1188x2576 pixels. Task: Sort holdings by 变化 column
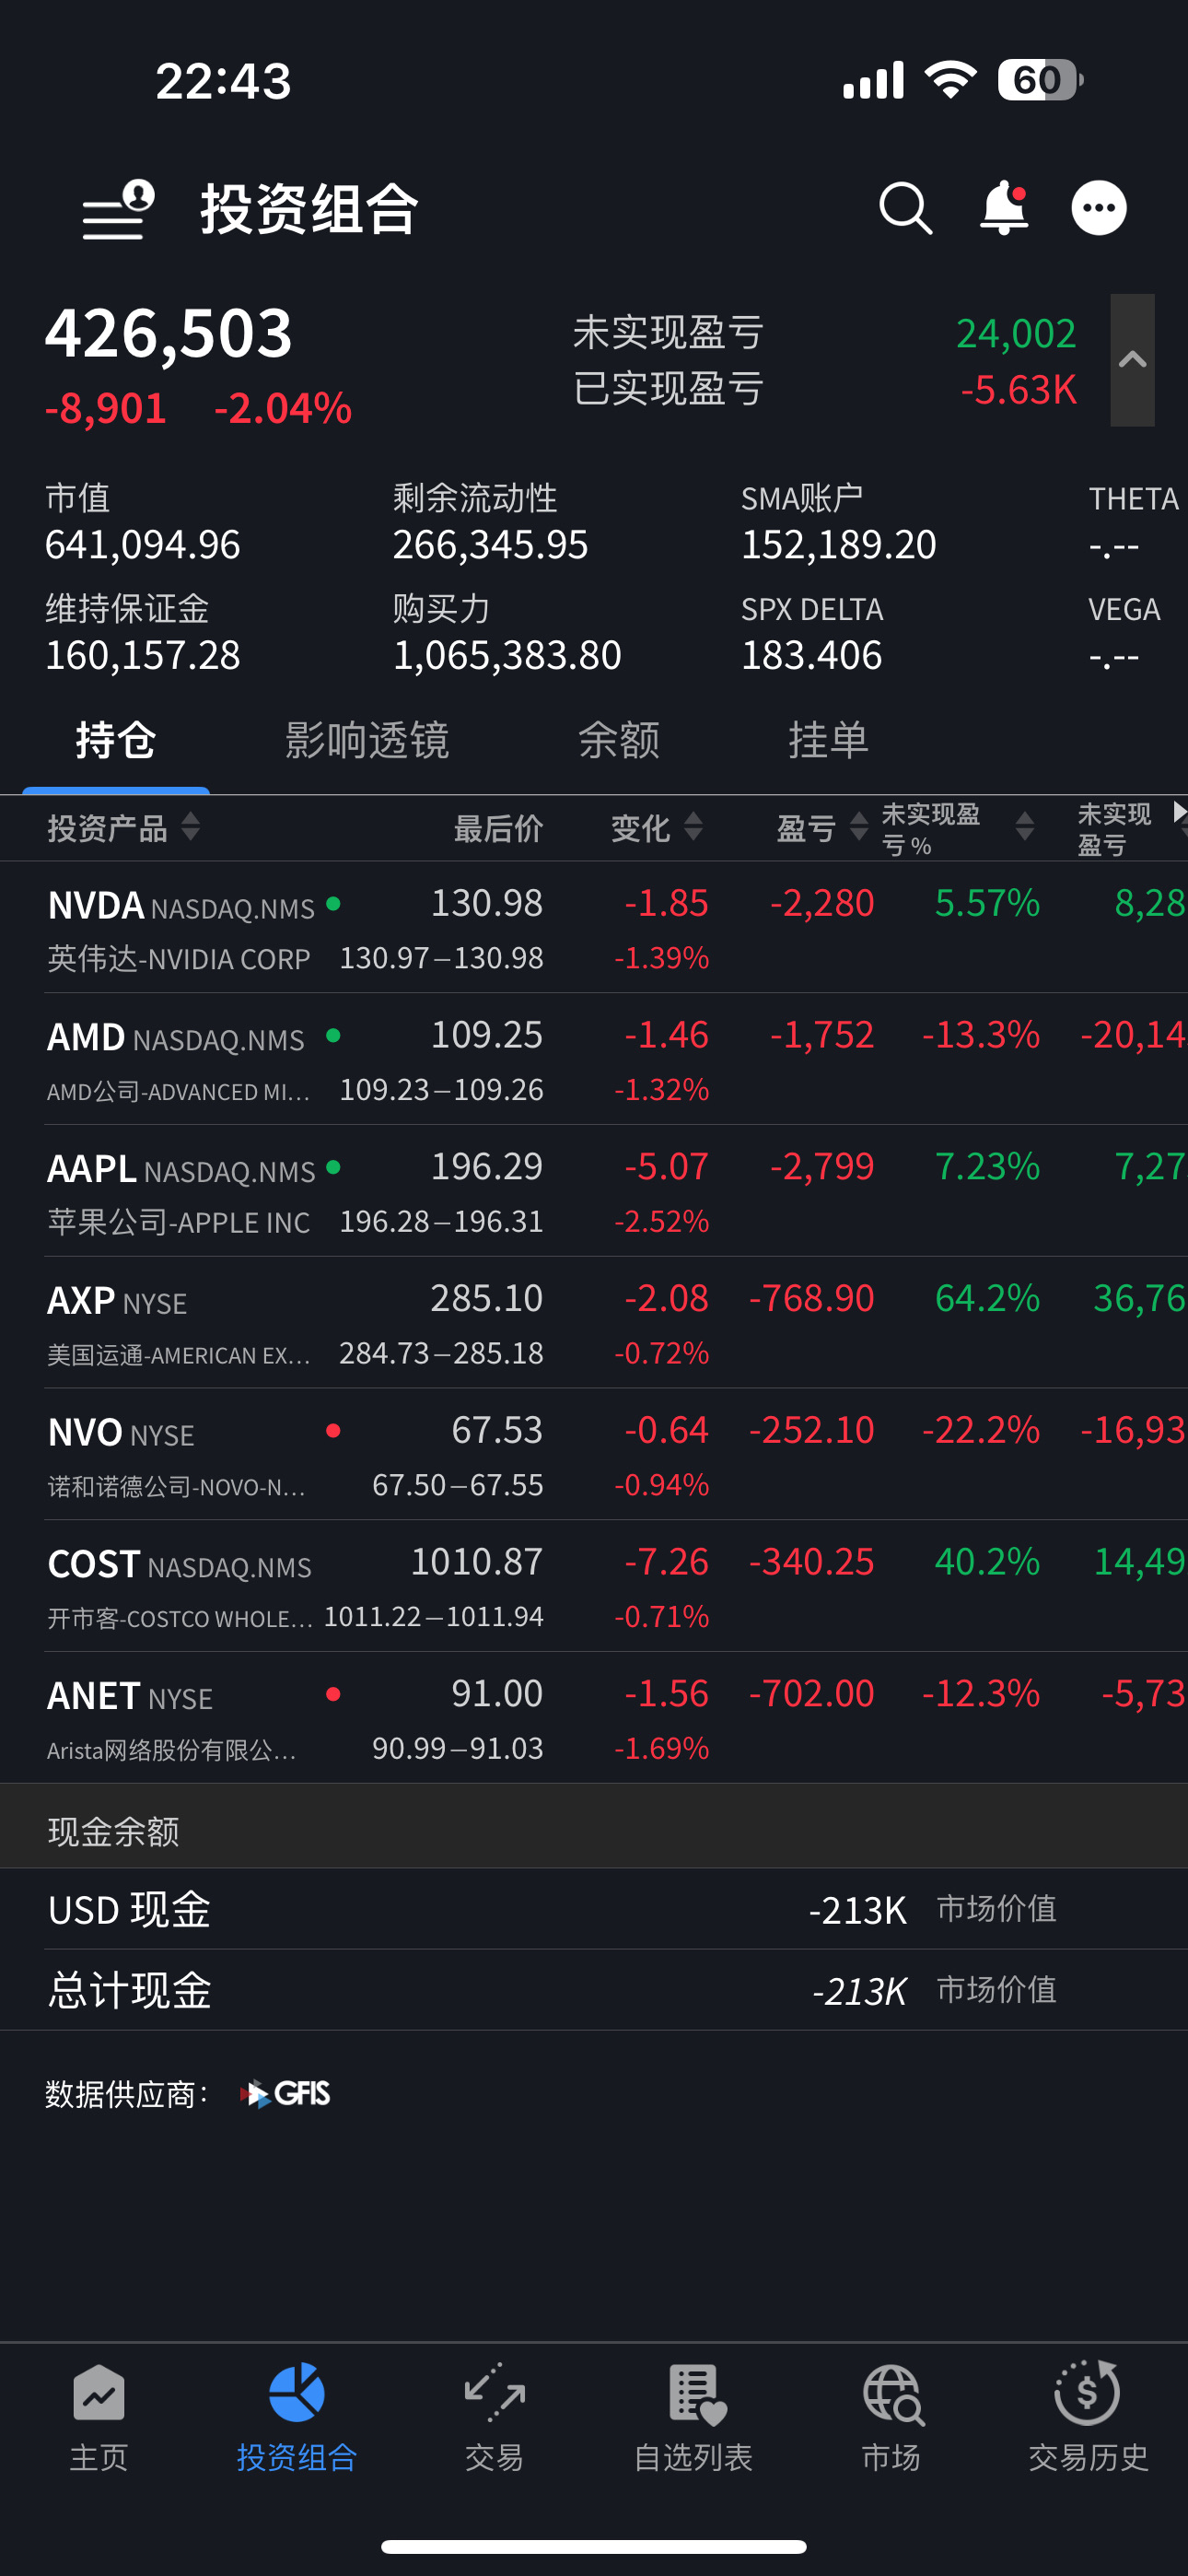[x=656, y=828]
